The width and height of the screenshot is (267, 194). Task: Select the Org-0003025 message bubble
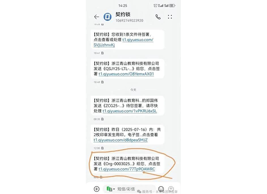(127, 164)
